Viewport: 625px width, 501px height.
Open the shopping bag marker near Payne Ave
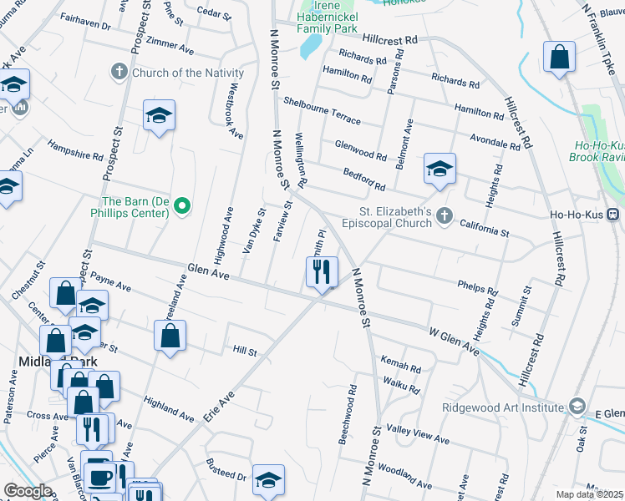[x=65, y=295]
